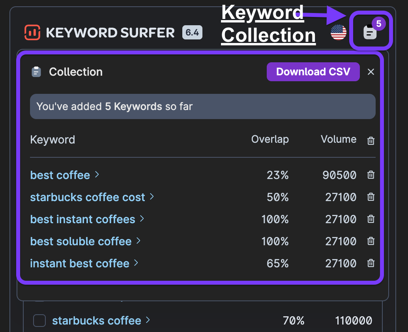This screenshot has width=408, height=332.
Task: Click the Volume column header
Action: pos(339,139)
